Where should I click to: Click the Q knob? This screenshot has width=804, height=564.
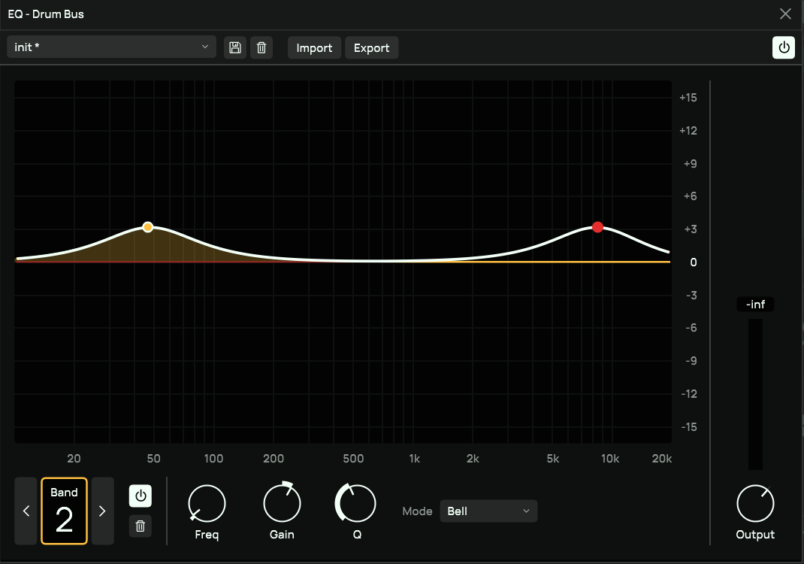coord(357,503)
